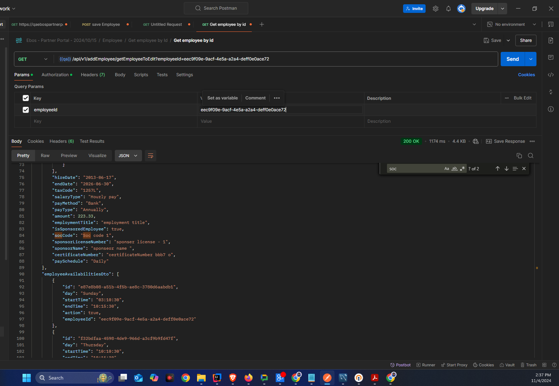Open the code snippet icon in right sidebar
The image size is (559, 386).
click(x=551, y=75)
